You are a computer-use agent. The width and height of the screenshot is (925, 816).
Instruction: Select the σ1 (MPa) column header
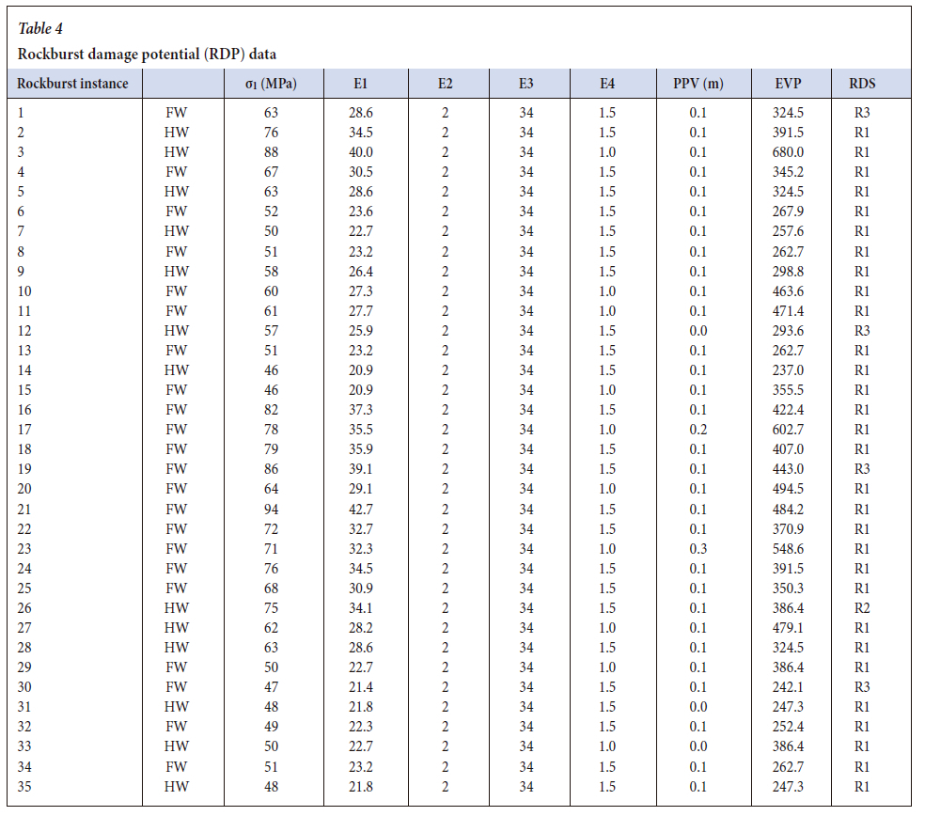(x=270, y=84)
